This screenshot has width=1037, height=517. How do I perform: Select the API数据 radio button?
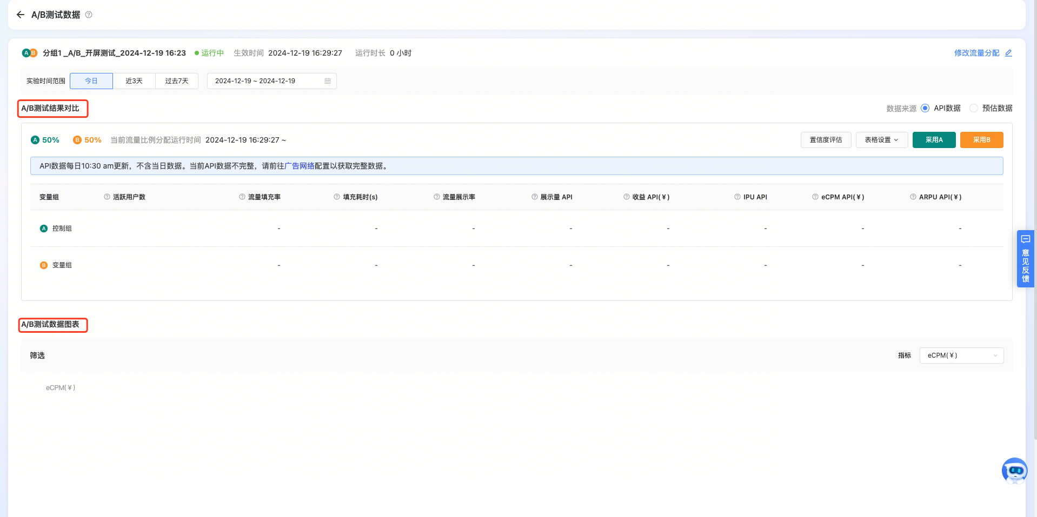click(x=925, y=108)
